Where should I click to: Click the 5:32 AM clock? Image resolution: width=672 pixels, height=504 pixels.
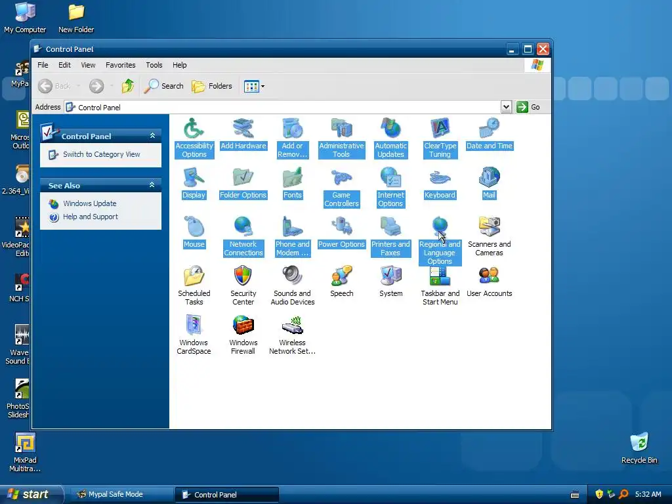coord(648,495)
